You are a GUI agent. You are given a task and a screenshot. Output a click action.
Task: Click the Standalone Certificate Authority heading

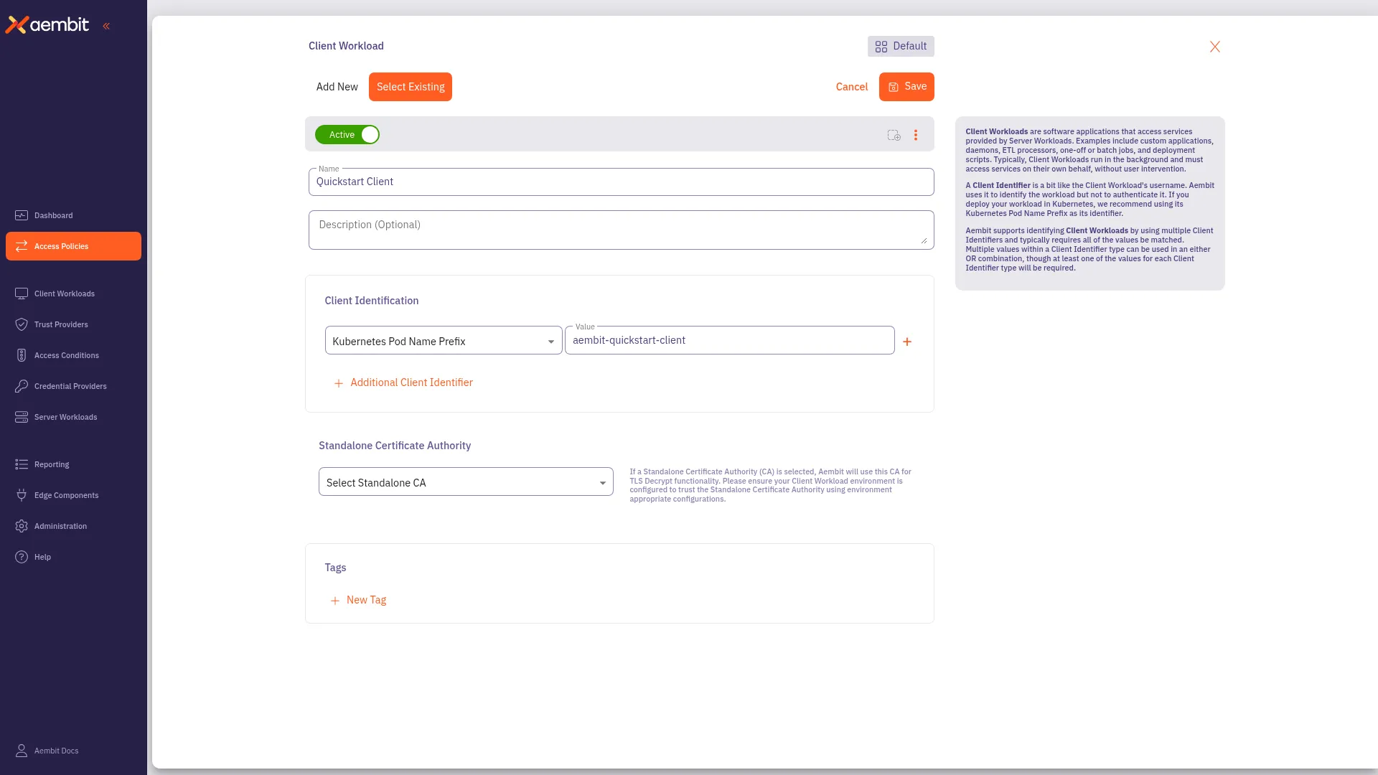[395, 446]
